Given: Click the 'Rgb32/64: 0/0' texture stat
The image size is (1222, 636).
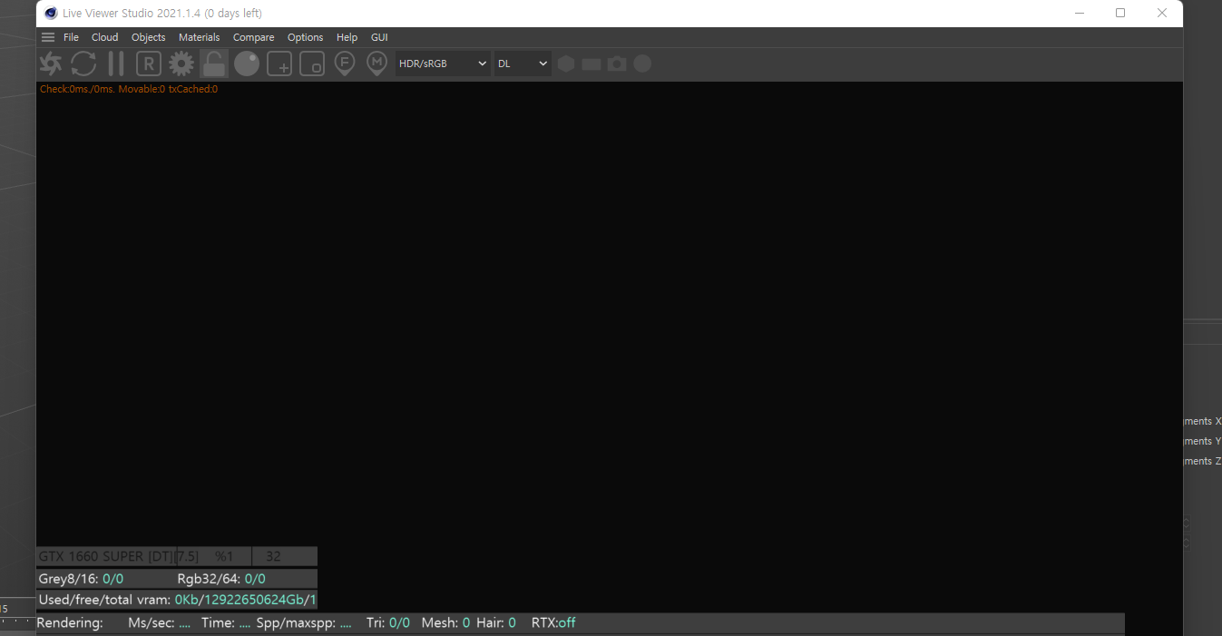Looking at the screenshot, I should coord(221,579).
